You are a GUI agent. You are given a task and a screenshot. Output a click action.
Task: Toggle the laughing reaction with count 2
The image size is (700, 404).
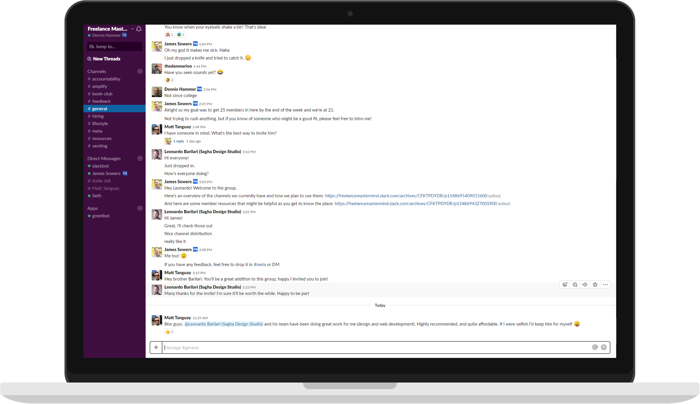169,80
